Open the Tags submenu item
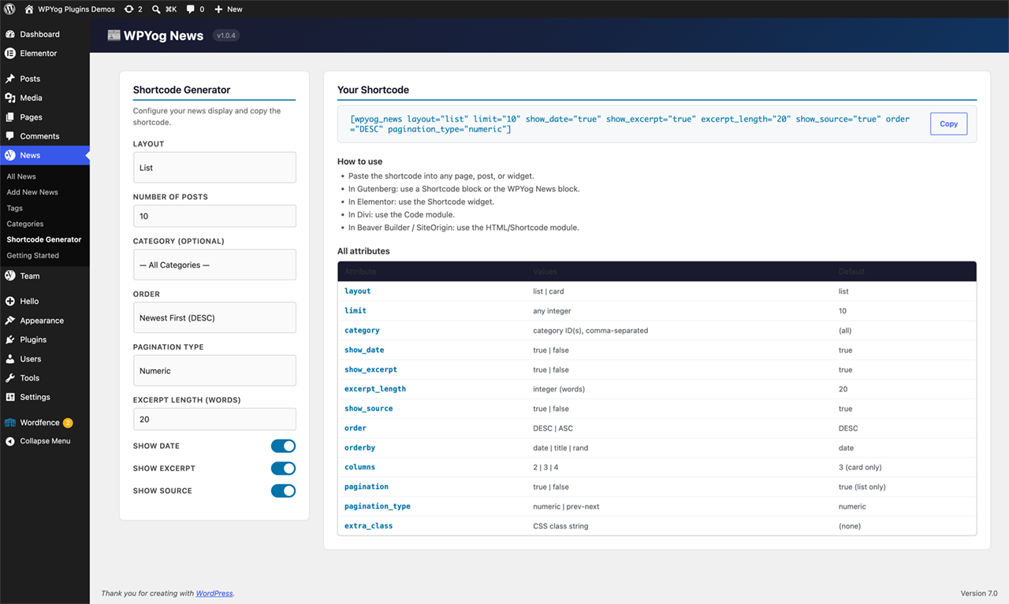The image size is (1009, 604). click(x=14, y=208)
